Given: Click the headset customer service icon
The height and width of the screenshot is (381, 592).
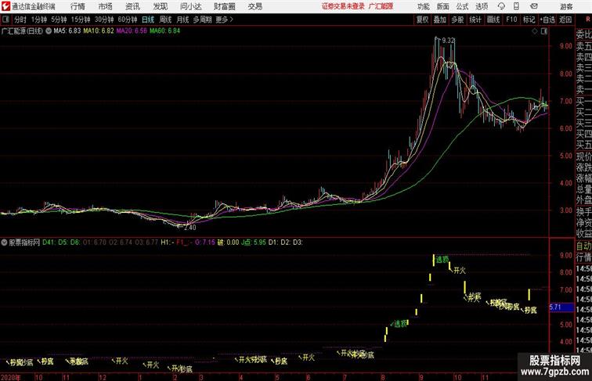Looking at the screenshot, I should pos(501,6).
